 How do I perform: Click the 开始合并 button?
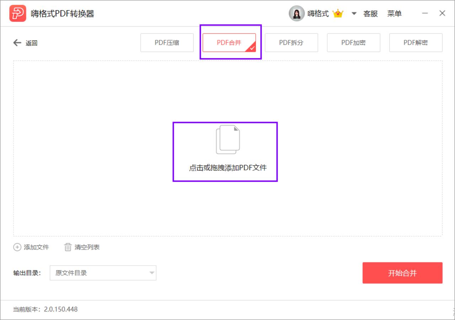coord(402,273)
